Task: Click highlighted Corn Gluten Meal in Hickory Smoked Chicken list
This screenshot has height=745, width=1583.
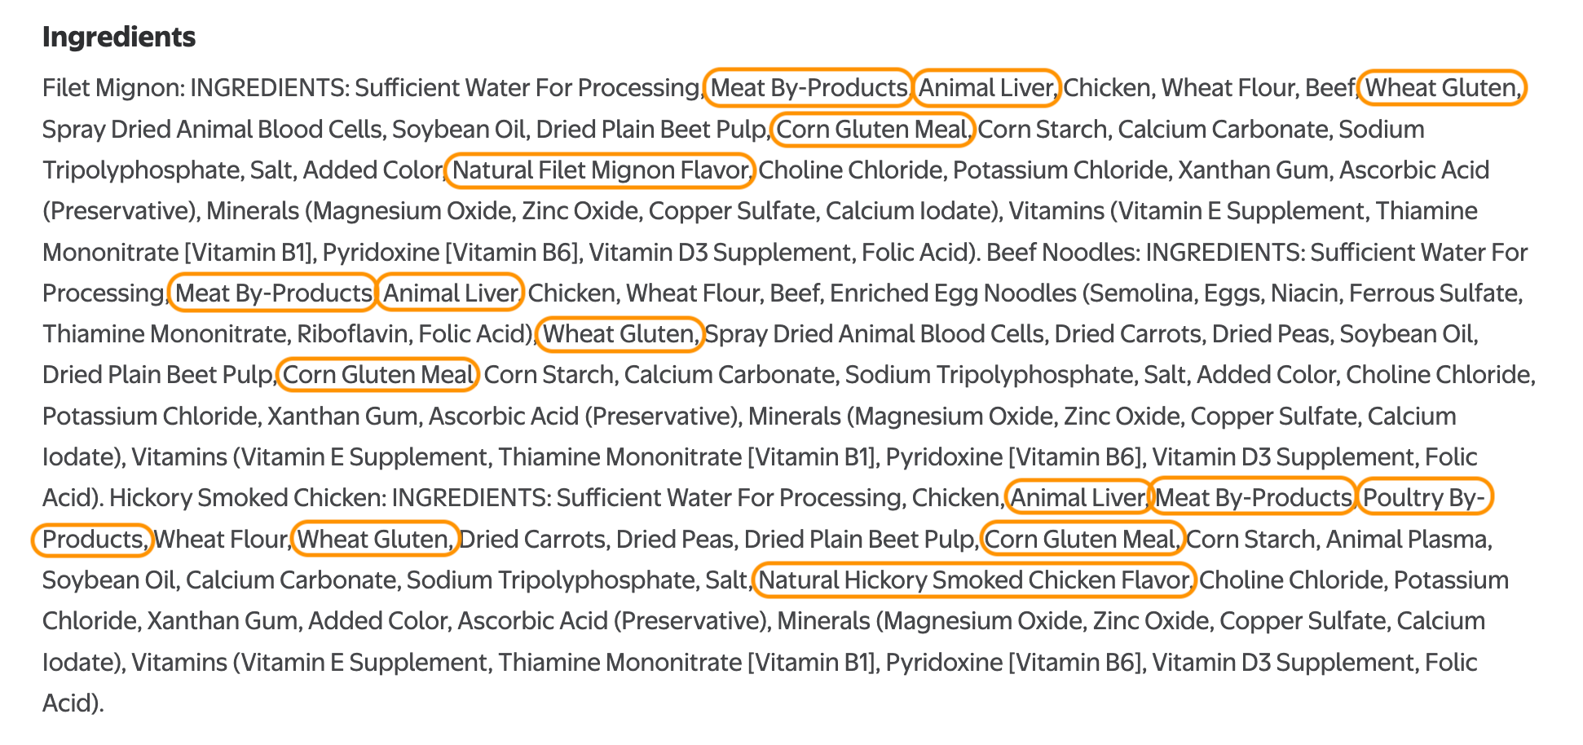Action: 1082,539
